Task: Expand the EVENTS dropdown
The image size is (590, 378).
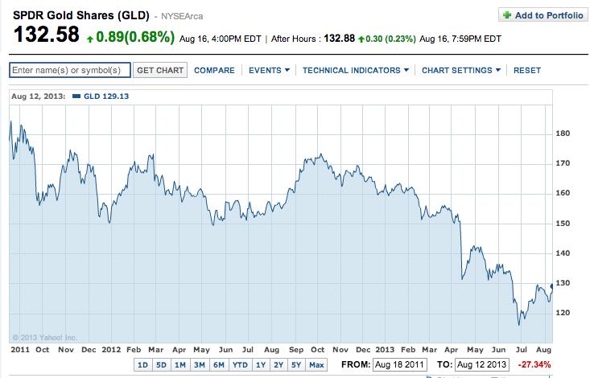Action: (x=269, y=70)
